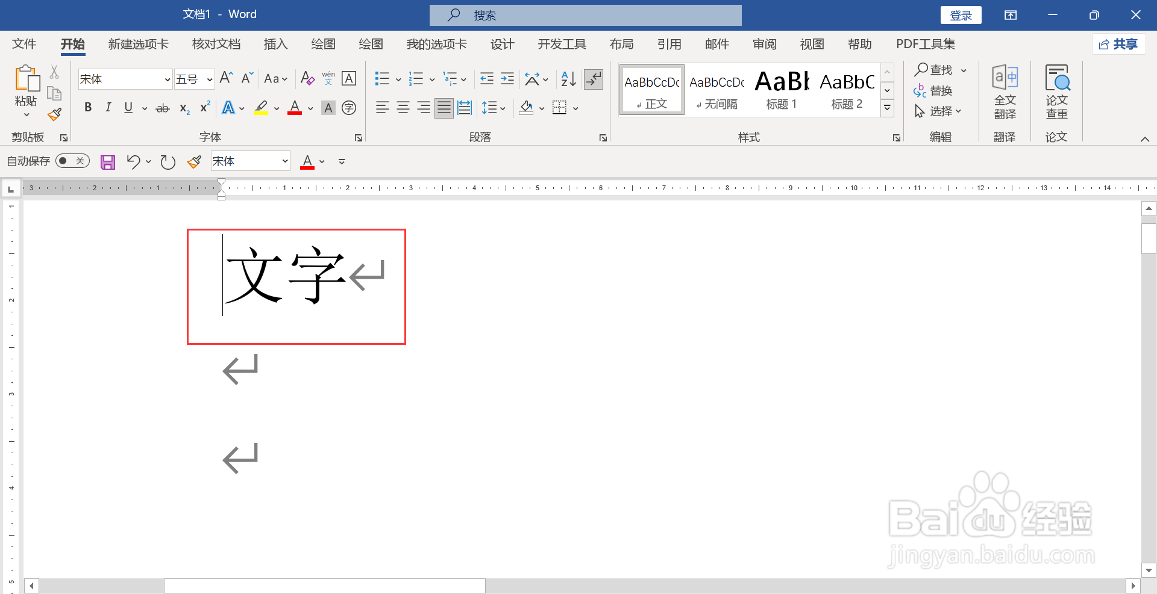Screen dimensions: 1157x594
Task: Click Full Text Translate (全文翻译) icon
Action: click(x=1005, y=93)
